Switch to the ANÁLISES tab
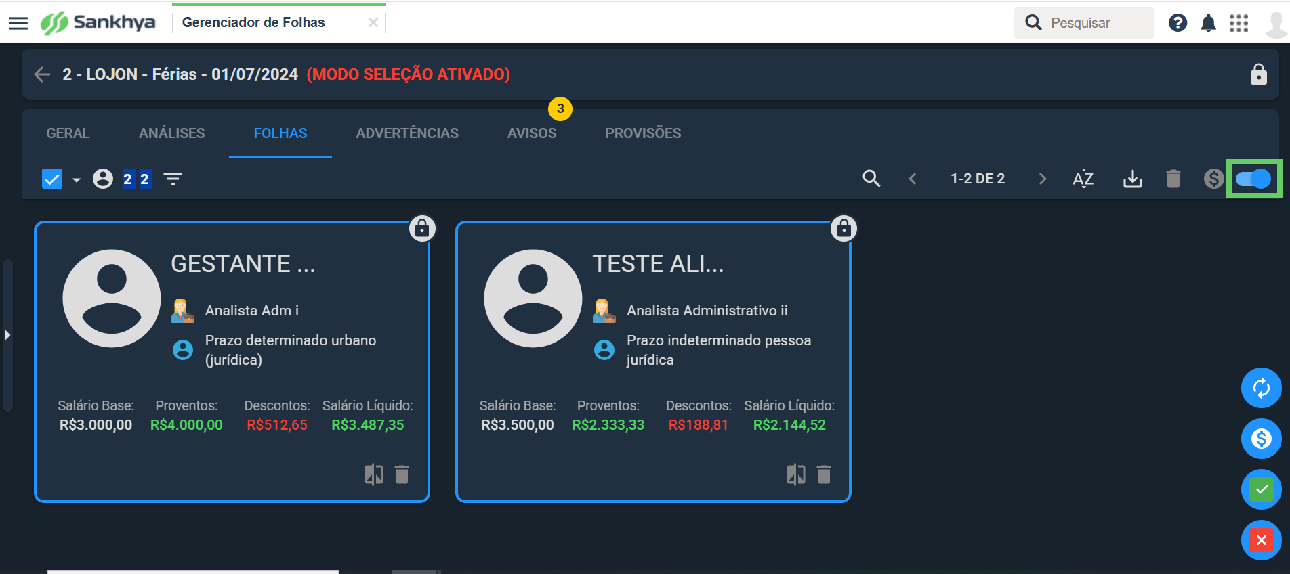This screenshot has height=574, width=1290. point(171,133)
